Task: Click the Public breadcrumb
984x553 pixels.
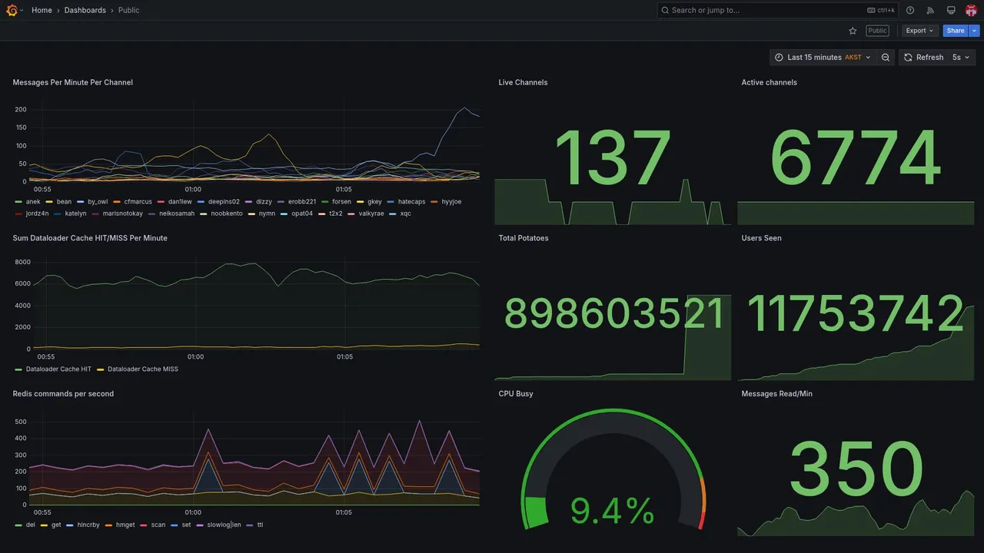Action: pyautogui.click(x=129, y=10)
